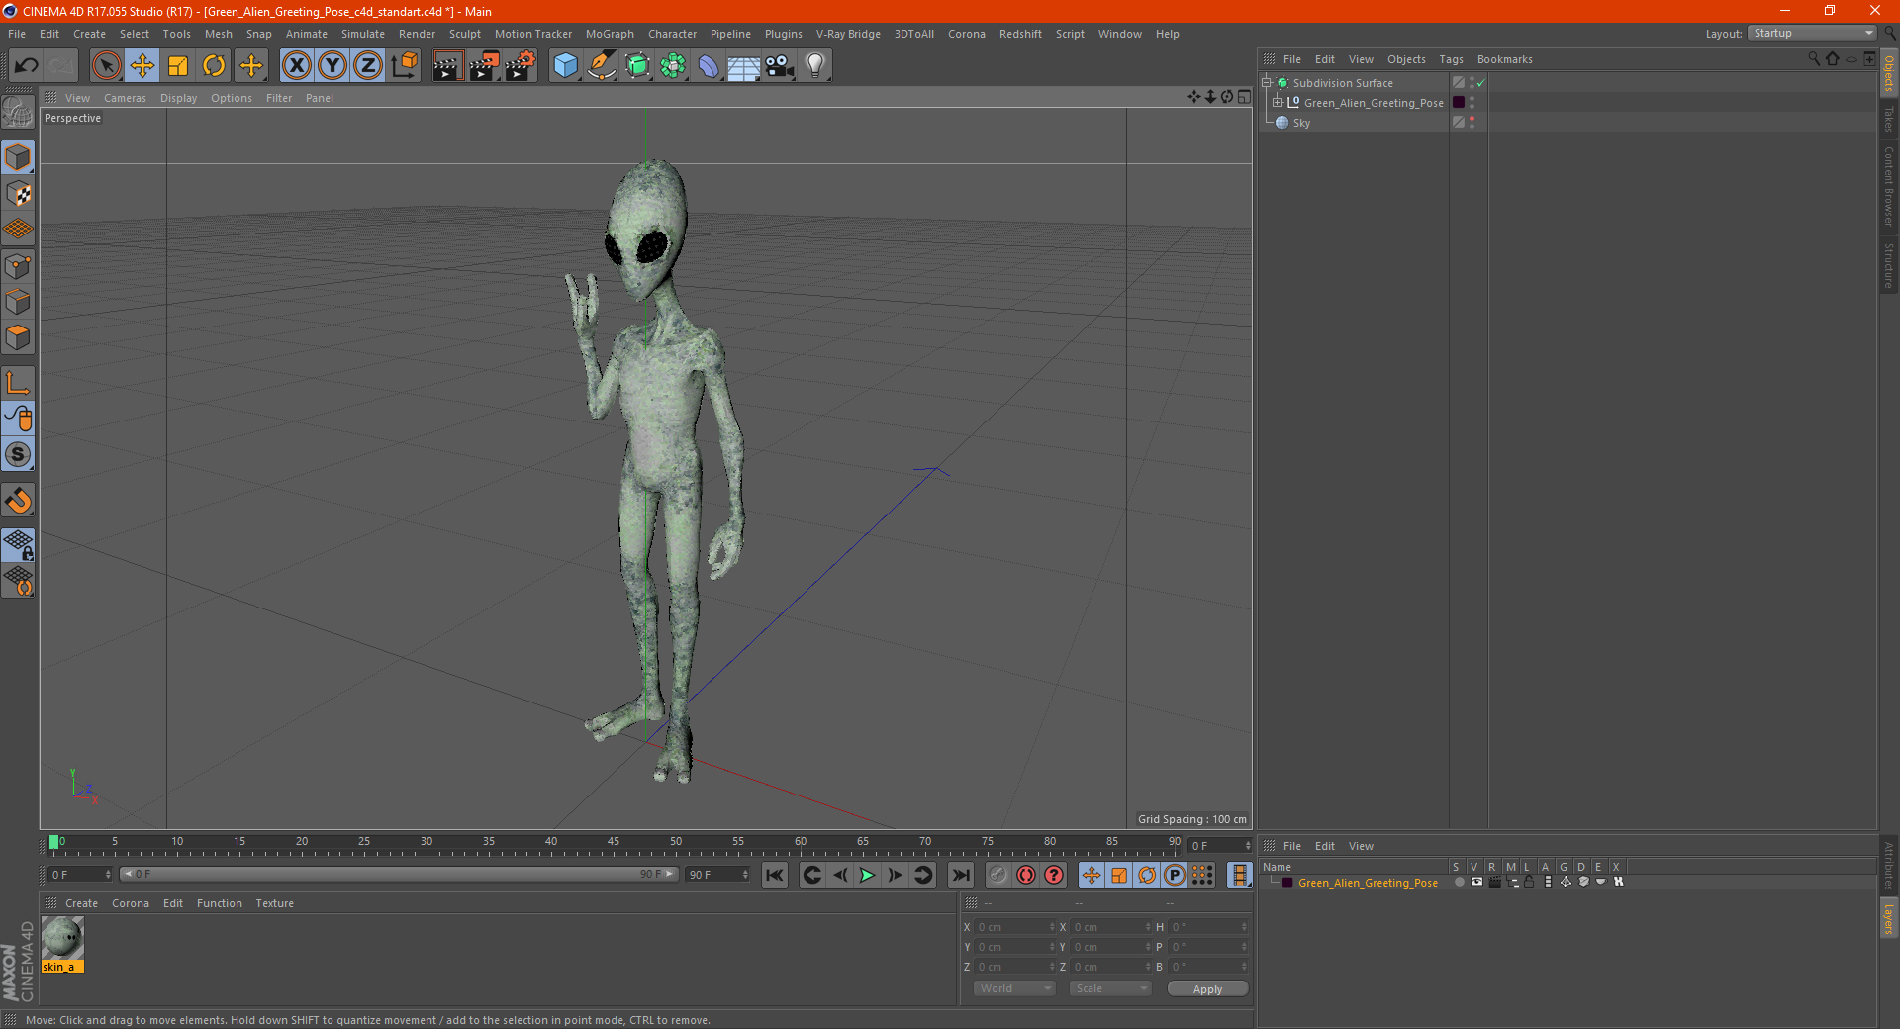Toggle Green_Alien_Greeting_Pose visibility dots
Screen dimensions: 1900x1029
point(1472,102)
